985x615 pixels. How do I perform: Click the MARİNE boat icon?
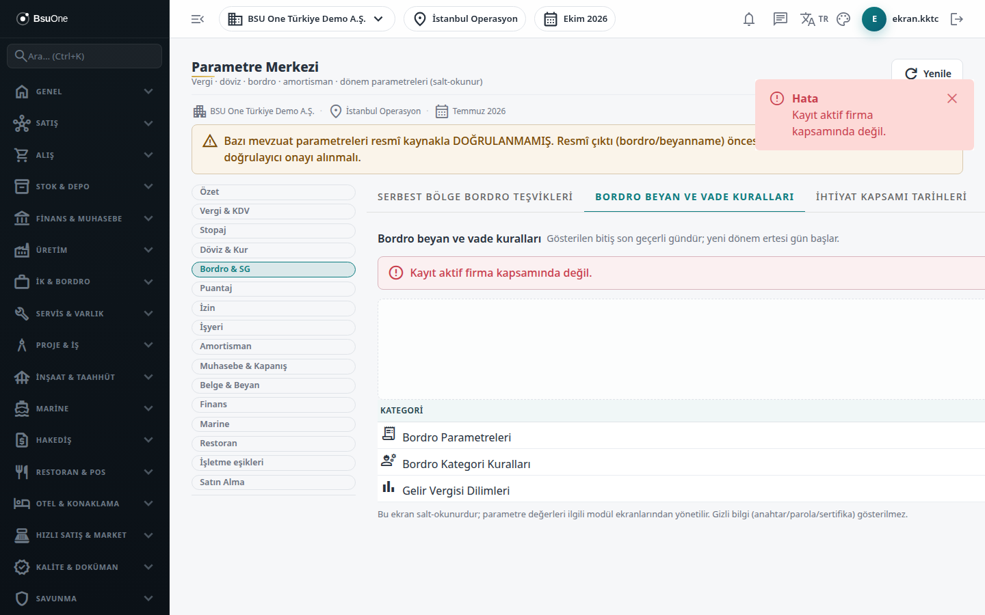22,409
